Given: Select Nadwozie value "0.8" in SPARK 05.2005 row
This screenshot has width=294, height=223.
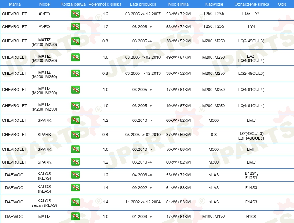Looking at the screenshot, I should [x=214, y=135].
